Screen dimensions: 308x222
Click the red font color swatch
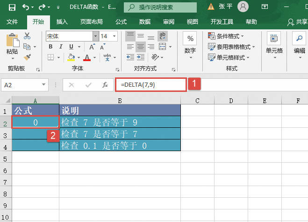[x=86, y=57]
